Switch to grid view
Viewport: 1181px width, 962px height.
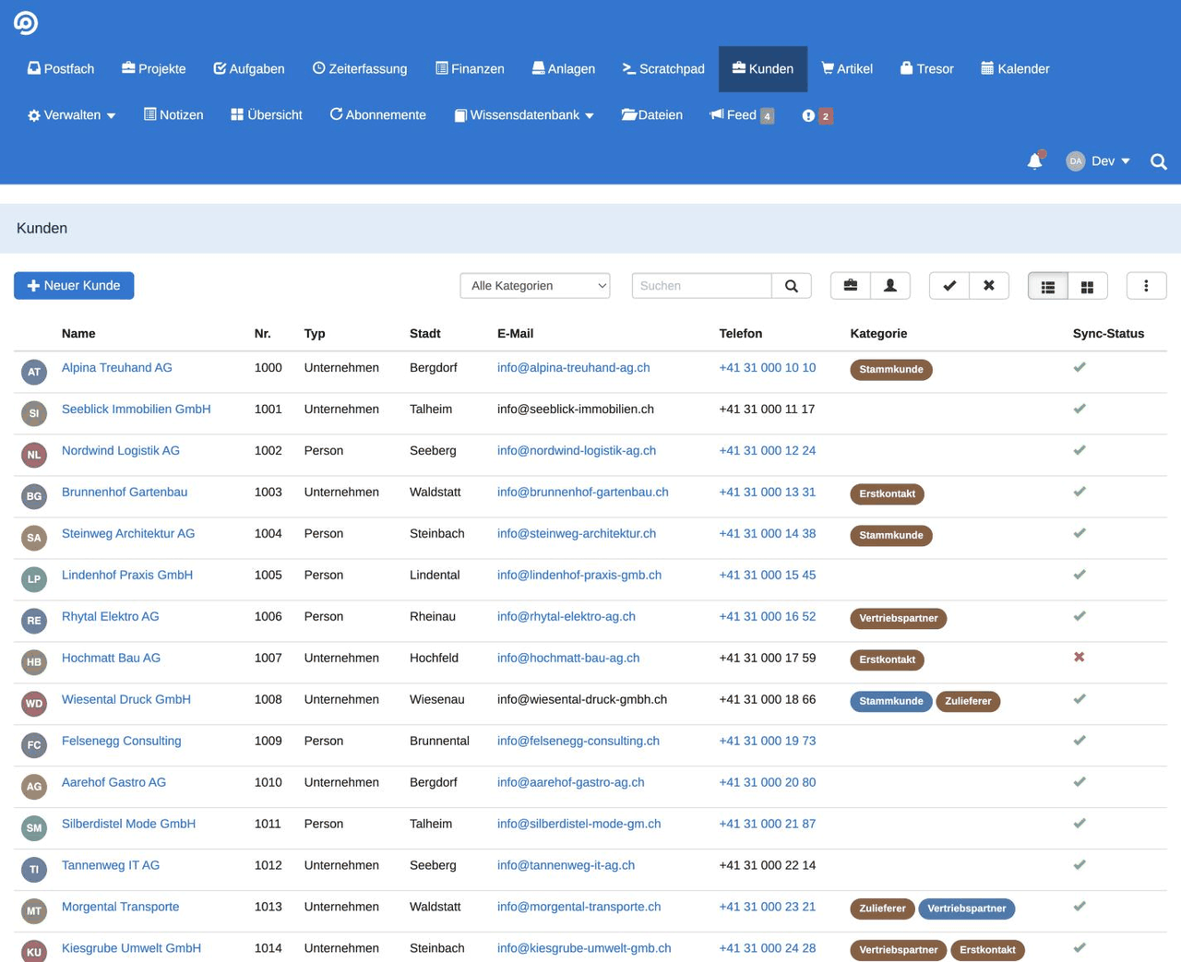(1088, 286)
